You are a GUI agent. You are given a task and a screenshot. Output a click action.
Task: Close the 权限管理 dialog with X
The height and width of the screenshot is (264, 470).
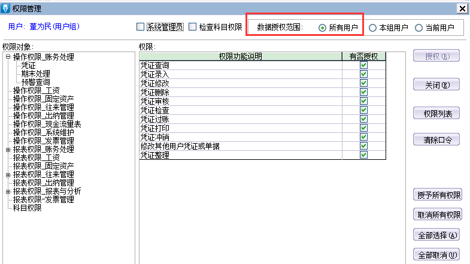pos(462,8)
